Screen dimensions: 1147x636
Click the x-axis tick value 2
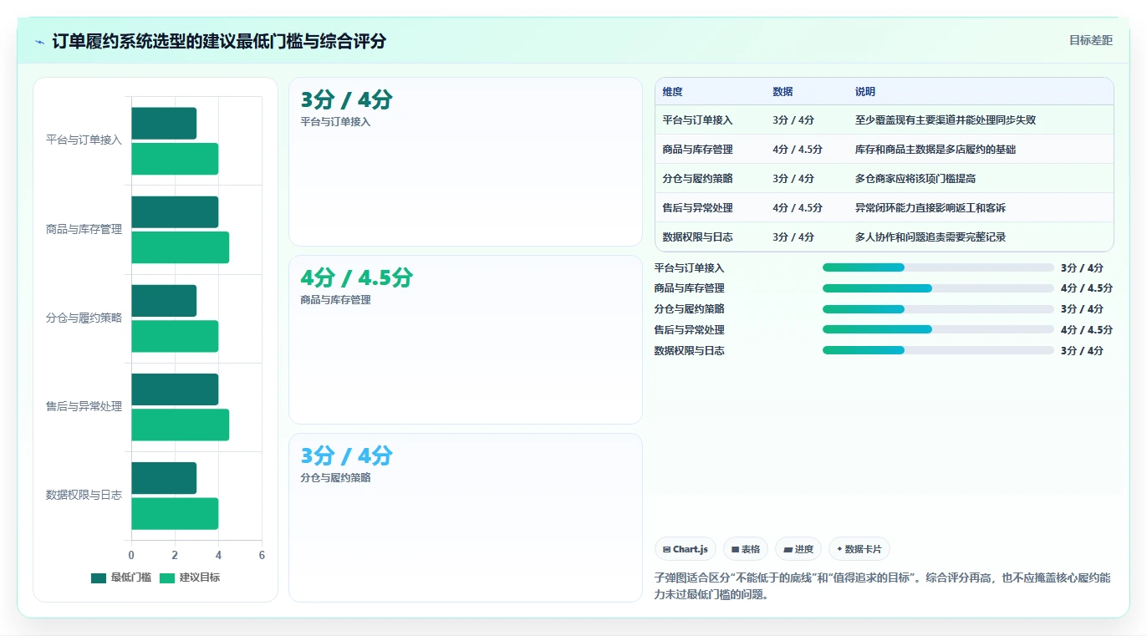pos(175,555)
